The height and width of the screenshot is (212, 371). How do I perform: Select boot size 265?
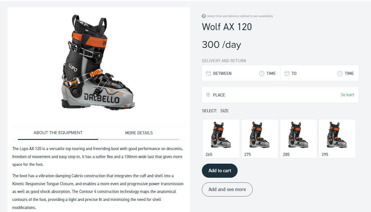[221, 139]
